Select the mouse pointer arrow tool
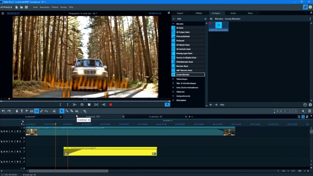Image resolution: width=313 pixels, height=176 pixels. (x=62, y=111)
